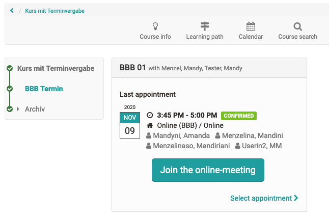
Task: Click the green checkmark for BBB Termin
Action: click(x=9, y=89)
